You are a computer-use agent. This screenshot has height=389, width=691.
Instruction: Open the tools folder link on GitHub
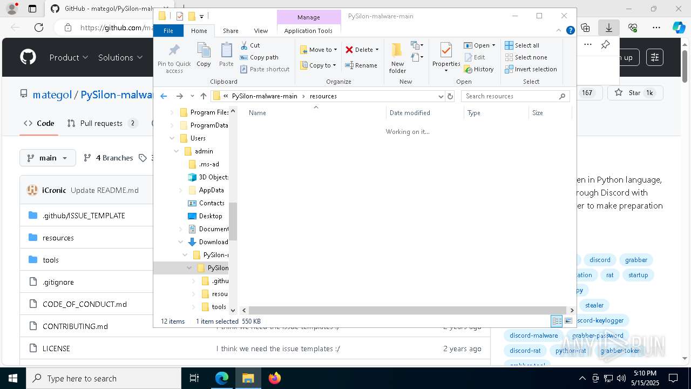coord(51,260)
